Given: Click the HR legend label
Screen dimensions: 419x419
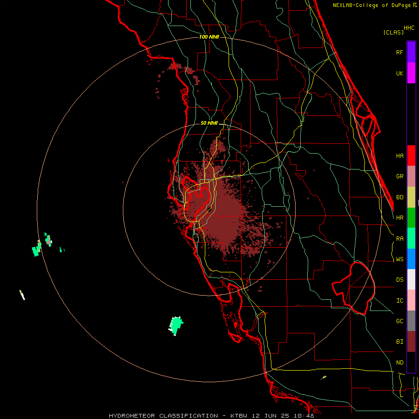Looking at the screenshot, I should [x=399, y=218].
